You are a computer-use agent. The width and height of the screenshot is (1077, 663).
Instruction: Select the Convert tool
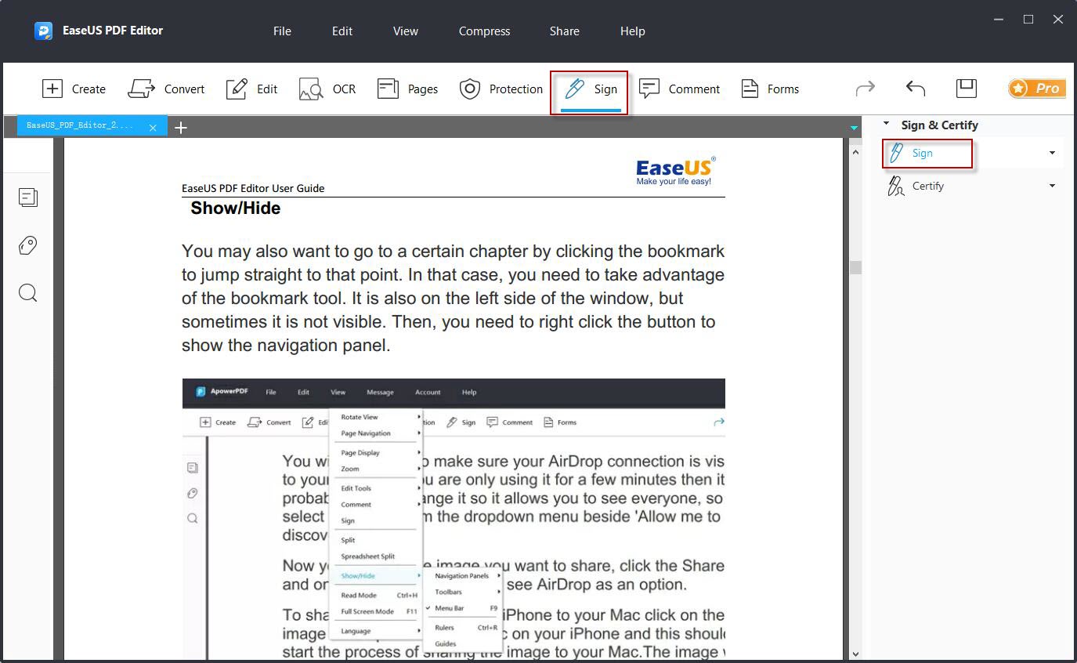pyautogui.click(x=167, y=89)
